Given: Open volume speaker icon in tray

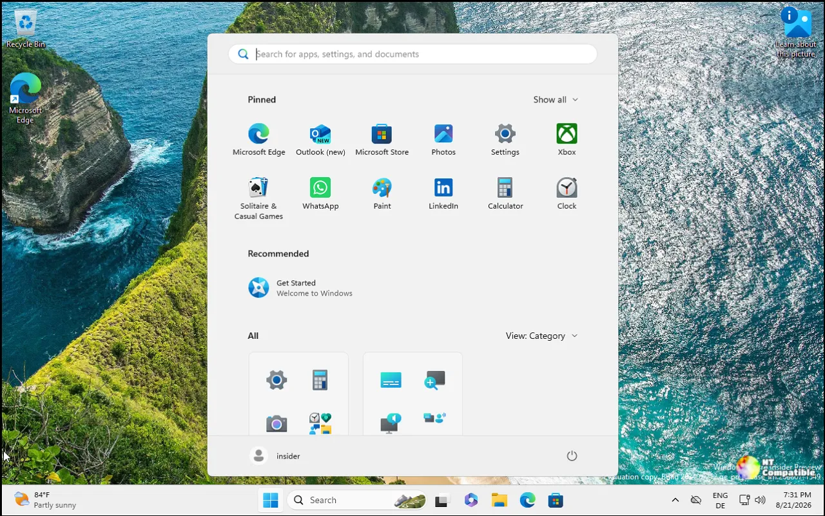Looking at the screenshot, I should click(760, 500).
